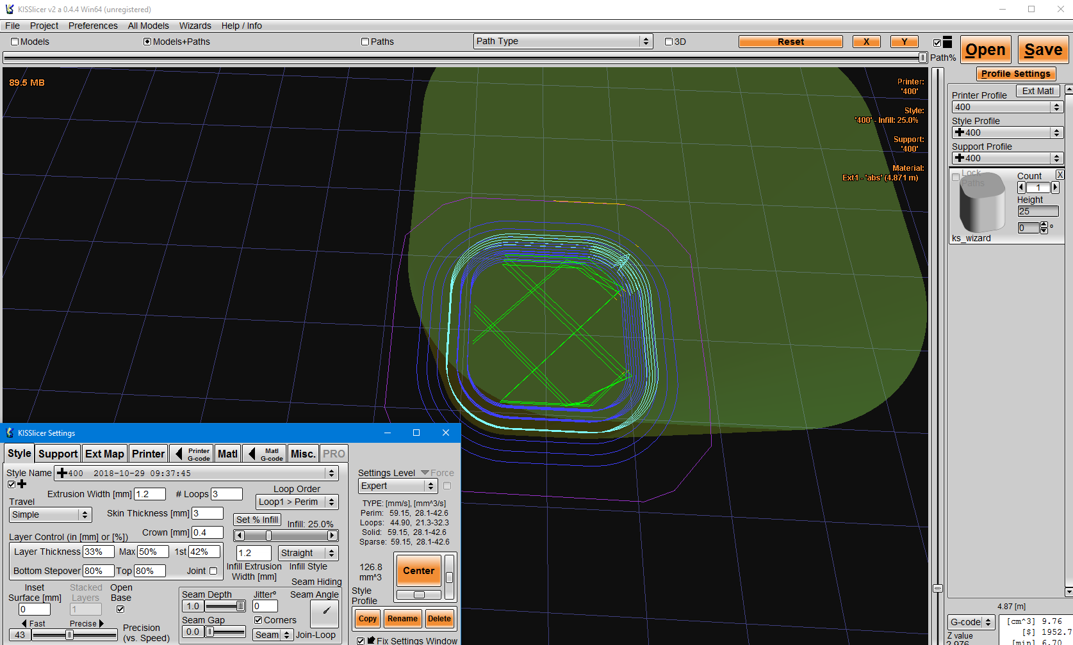Disable the Open Base checkbox
Viewport: 1073px width, 645px height.
point(120,609)
